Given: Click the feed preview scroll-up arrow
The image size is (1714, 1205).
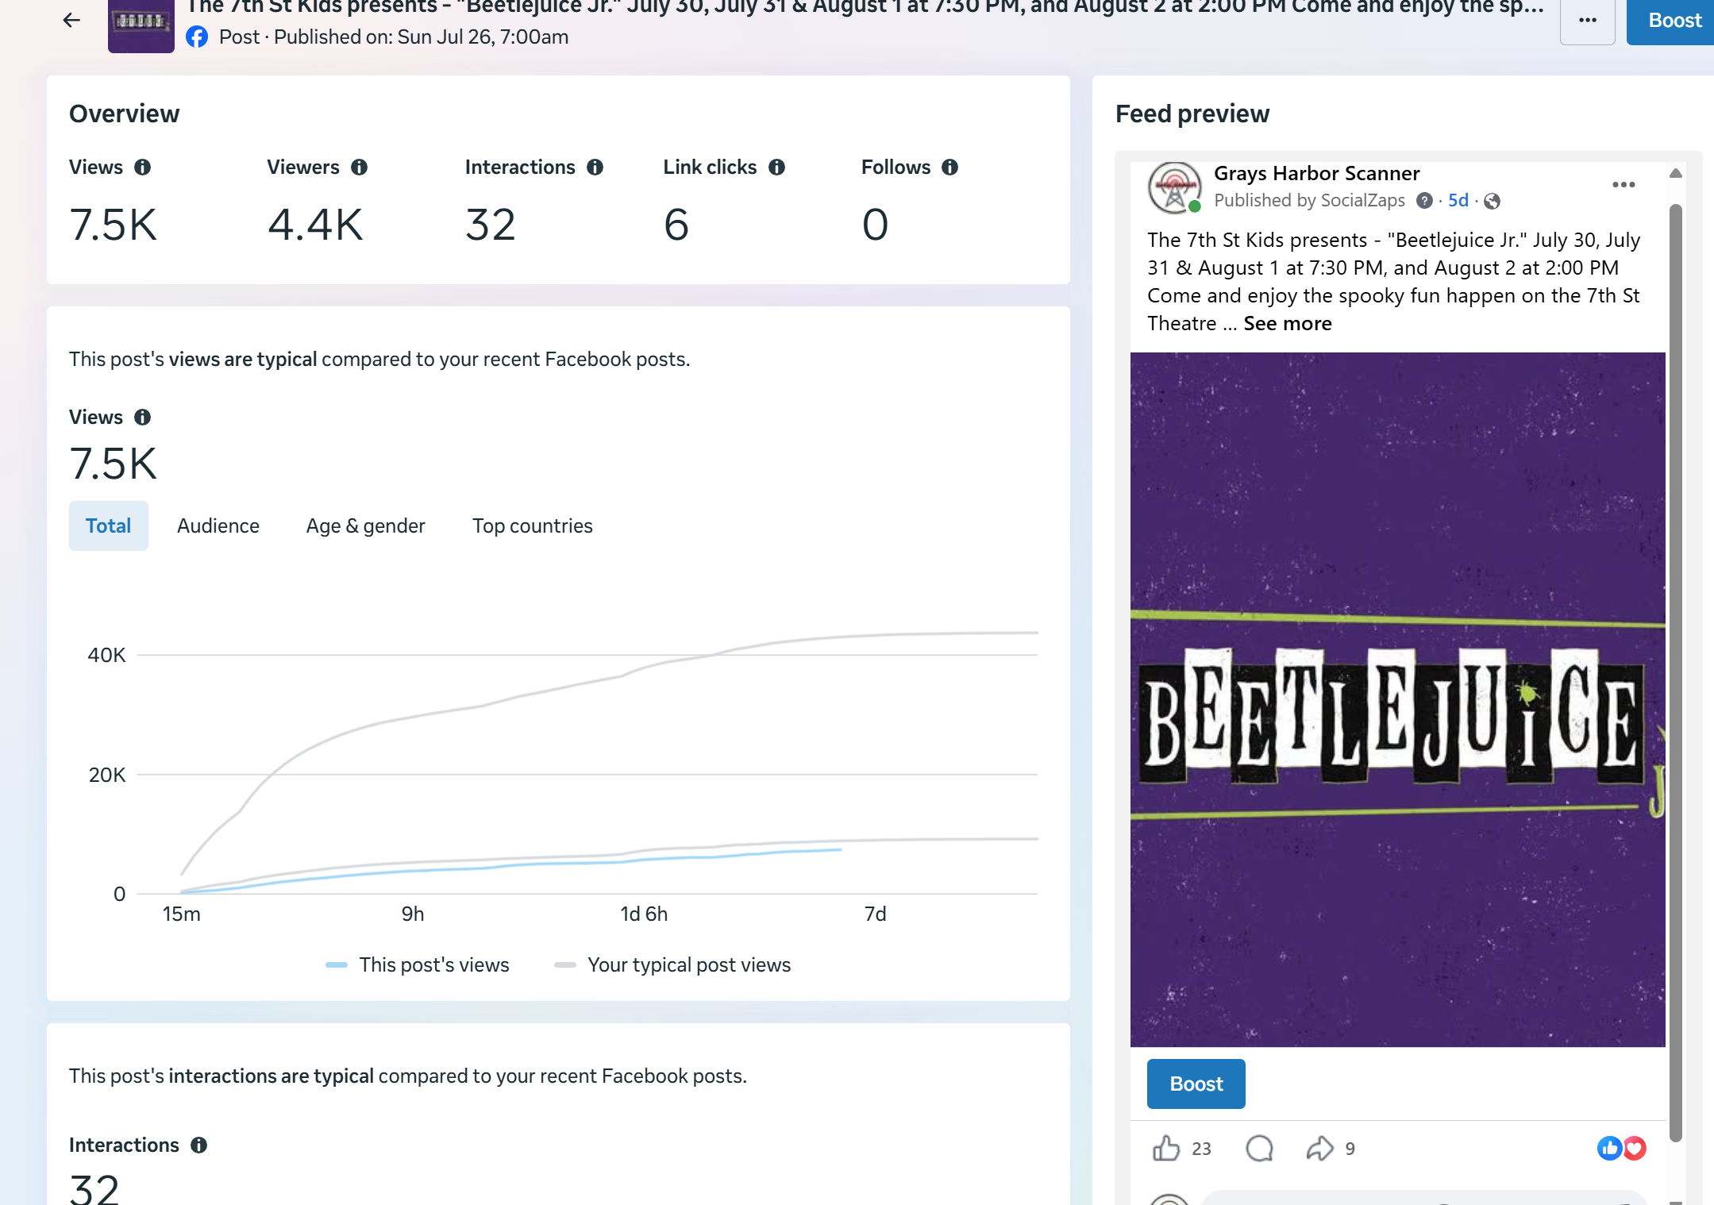Looking at the screenshot, I should click(1675, 174).
